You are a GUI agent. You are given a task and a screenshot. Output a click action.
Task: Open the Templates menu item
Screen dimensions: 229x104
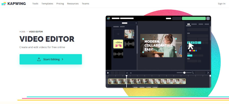(47, 4)
